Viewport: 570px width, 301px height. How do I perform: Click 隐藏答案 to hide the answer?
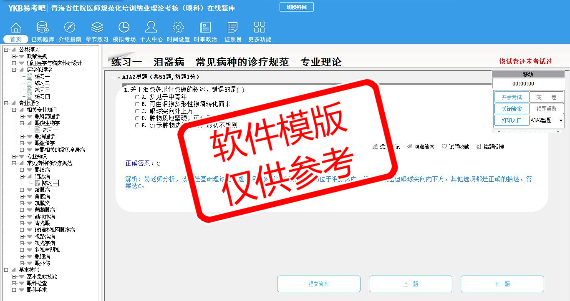(x=421, y=147)
